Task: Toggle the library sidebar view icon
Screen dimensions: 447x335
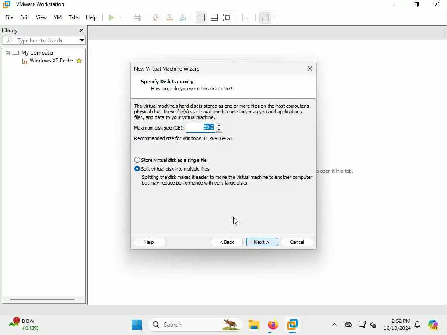Action: point(201,17)
